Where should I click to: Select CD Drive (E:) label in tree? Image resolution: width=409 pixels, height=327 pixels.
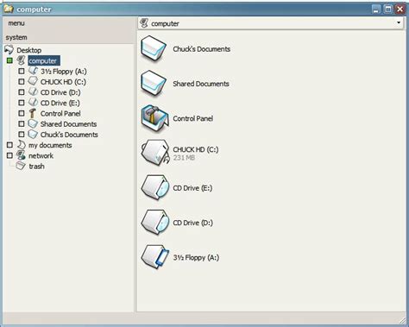point(60,103)
